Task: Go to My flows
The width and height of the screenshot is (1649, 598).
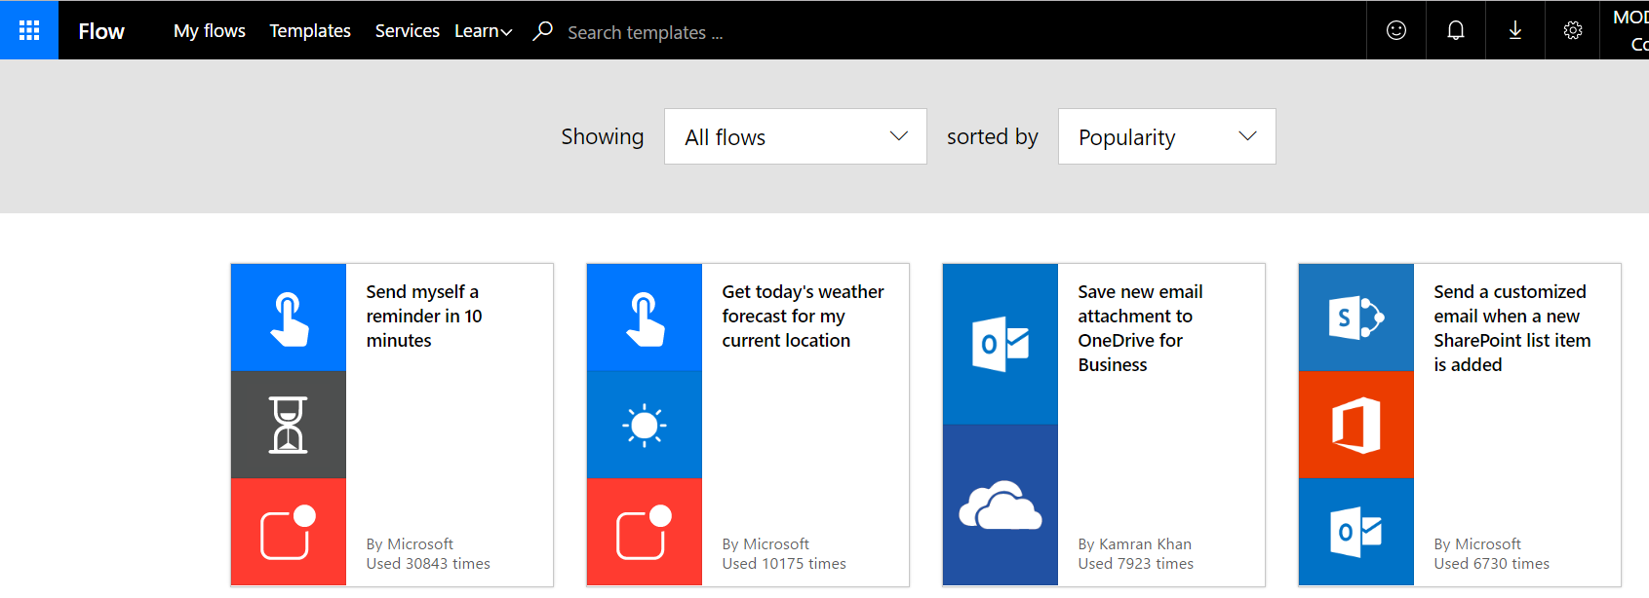Action: pyautogui.click(x=210, y=31)
